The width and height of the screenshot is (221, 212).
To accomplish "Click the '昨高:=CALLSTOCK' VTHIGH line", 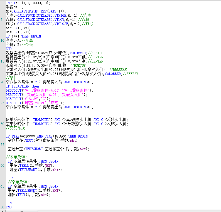I will pos(48,16).
